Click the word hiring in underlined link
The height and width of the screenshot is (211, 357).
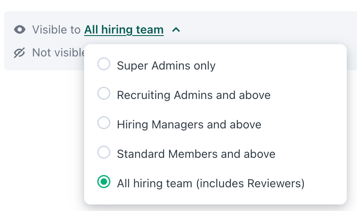pyautogui.click(x=117, y=30)
